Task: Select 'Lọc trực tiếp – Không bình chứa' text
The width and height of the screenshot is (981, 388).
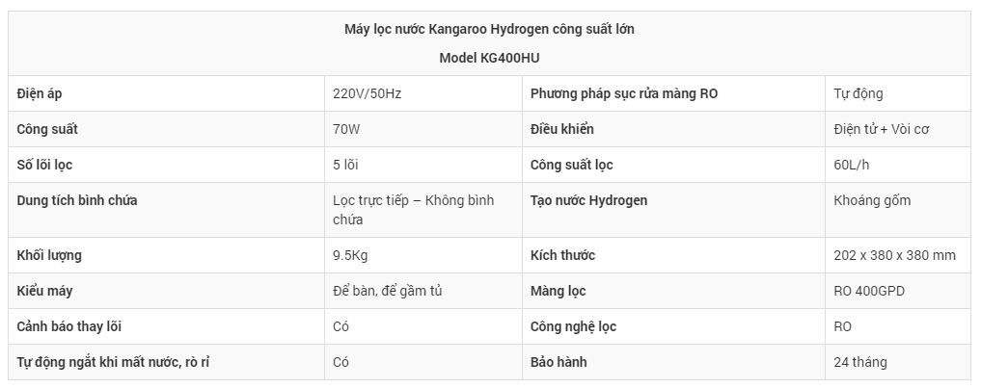Action: point(413,210)
